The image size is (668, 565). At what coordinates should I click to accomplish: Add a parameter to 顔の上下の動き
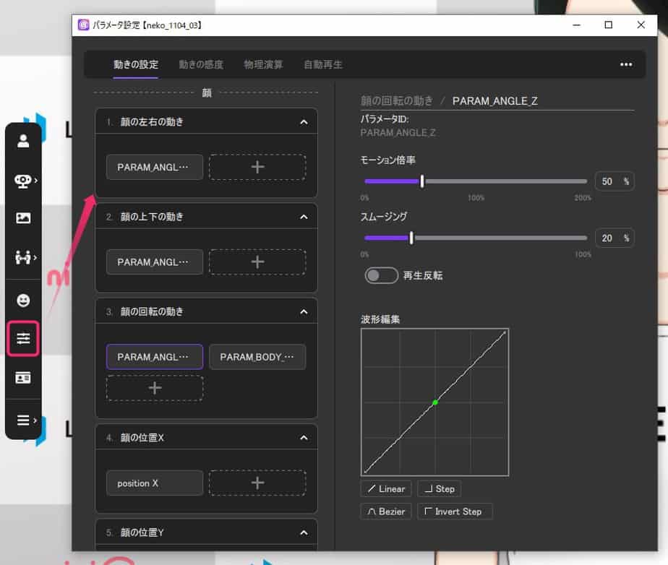(257, 262)
